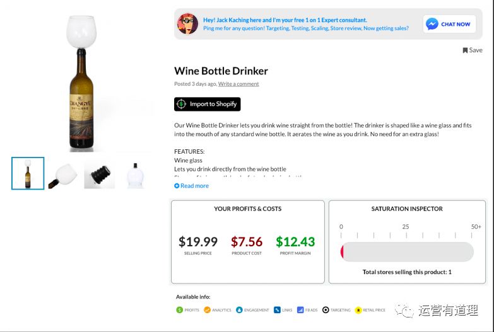Select the blue Links info icon

277,310
